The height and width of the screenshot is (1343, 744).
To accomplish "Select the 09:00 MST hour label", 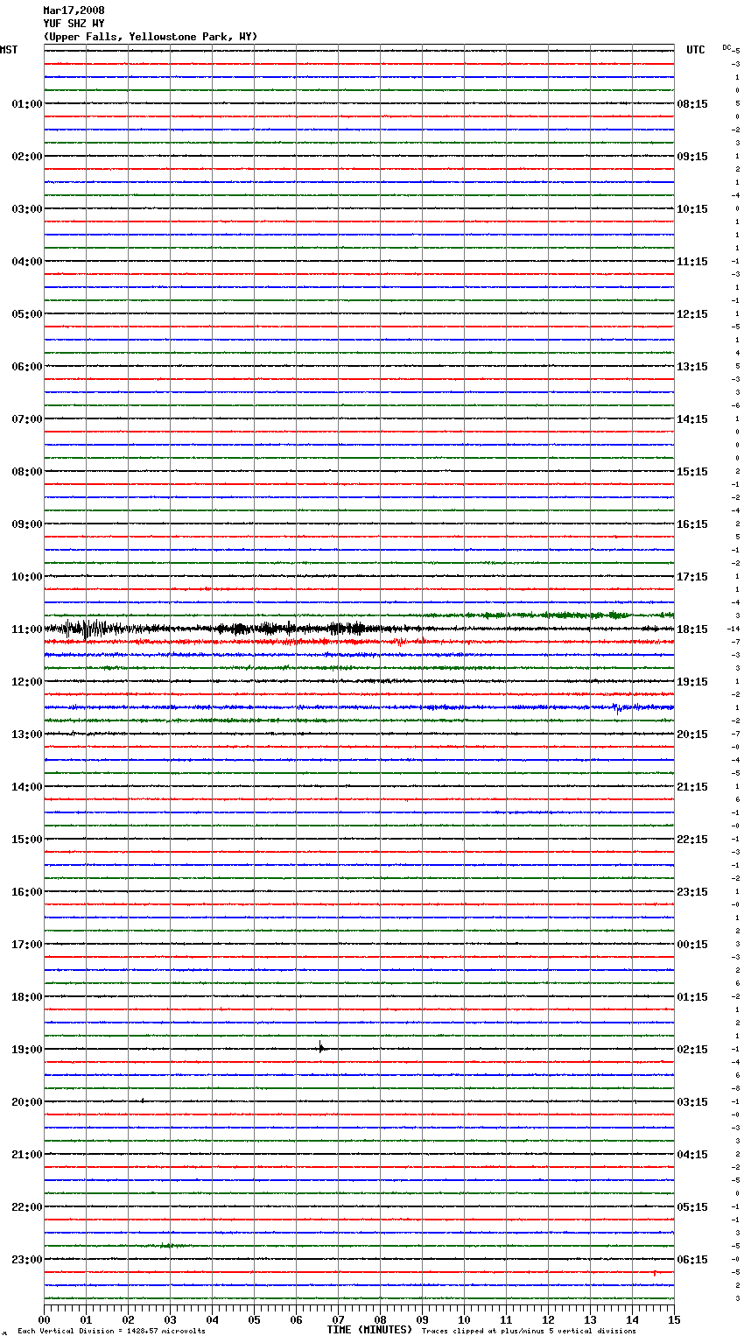I will [27, 524].
